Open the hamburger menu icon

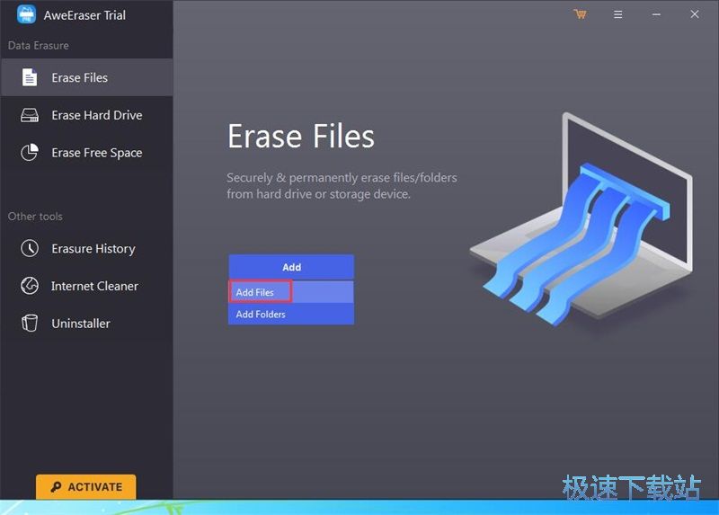click(618, 14)
